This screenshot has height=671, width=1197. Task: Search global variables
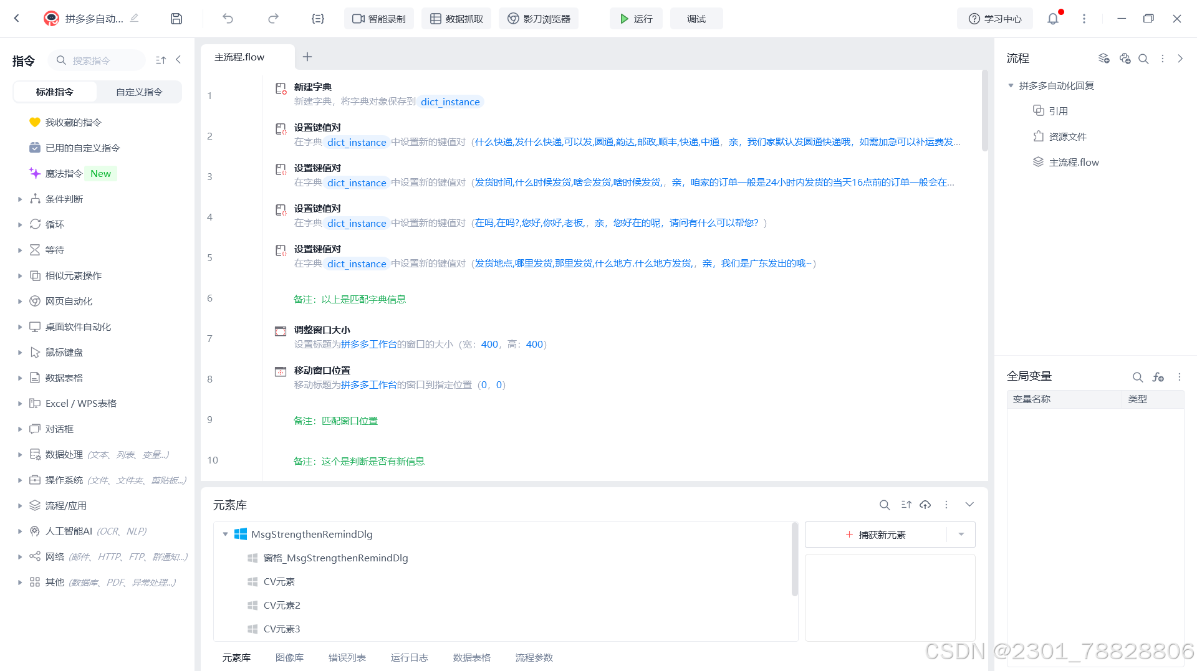[x=1138, y=377]
